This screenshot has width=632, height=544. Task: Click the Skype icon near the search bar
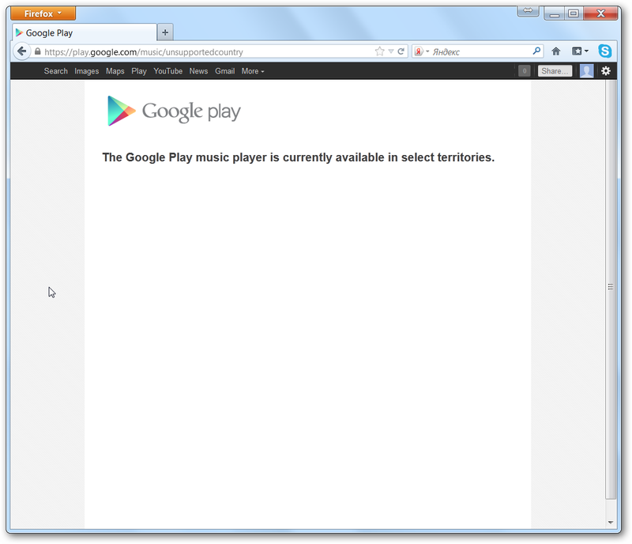[605, 51]
